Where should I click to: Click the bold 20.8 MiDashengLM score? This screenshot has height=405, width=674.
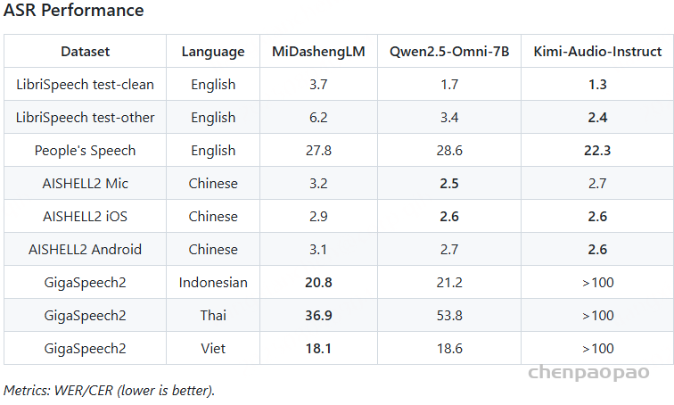click(x=318, y=283)
